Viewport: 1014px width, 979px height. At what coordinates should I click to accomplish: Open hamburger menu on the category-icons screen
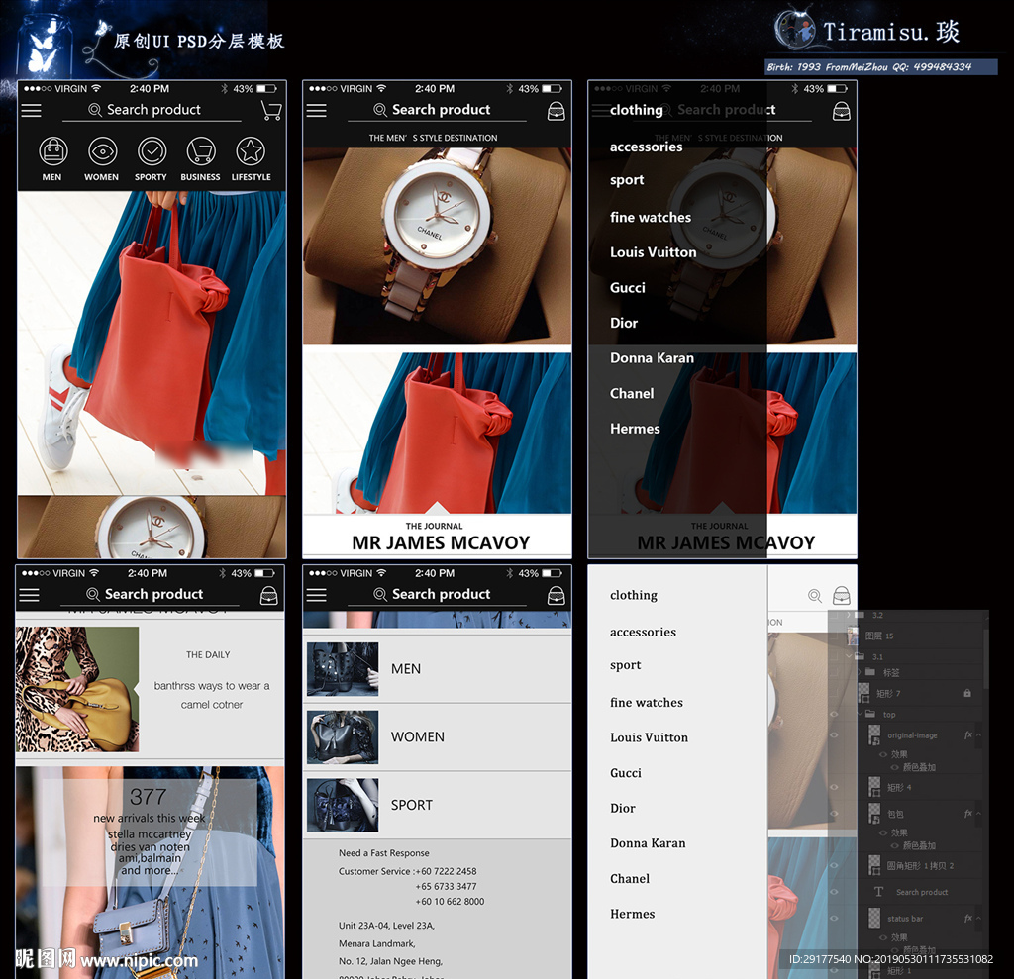pyautogui.click(x=31, y=111)
